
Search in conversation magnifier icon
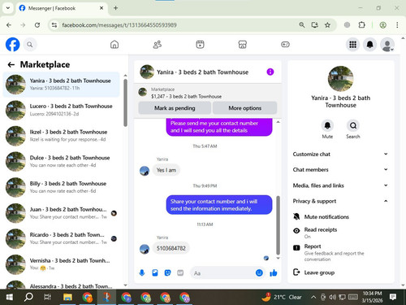point(353,125)
